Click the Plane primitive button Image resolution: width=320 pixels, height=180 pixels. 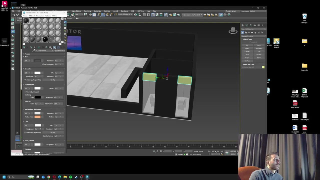click(259, 58)
